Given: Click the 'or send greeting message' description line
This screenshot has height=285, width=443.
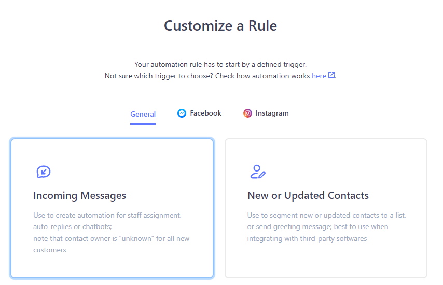Looking at the screenshot, I should point(318,227).
